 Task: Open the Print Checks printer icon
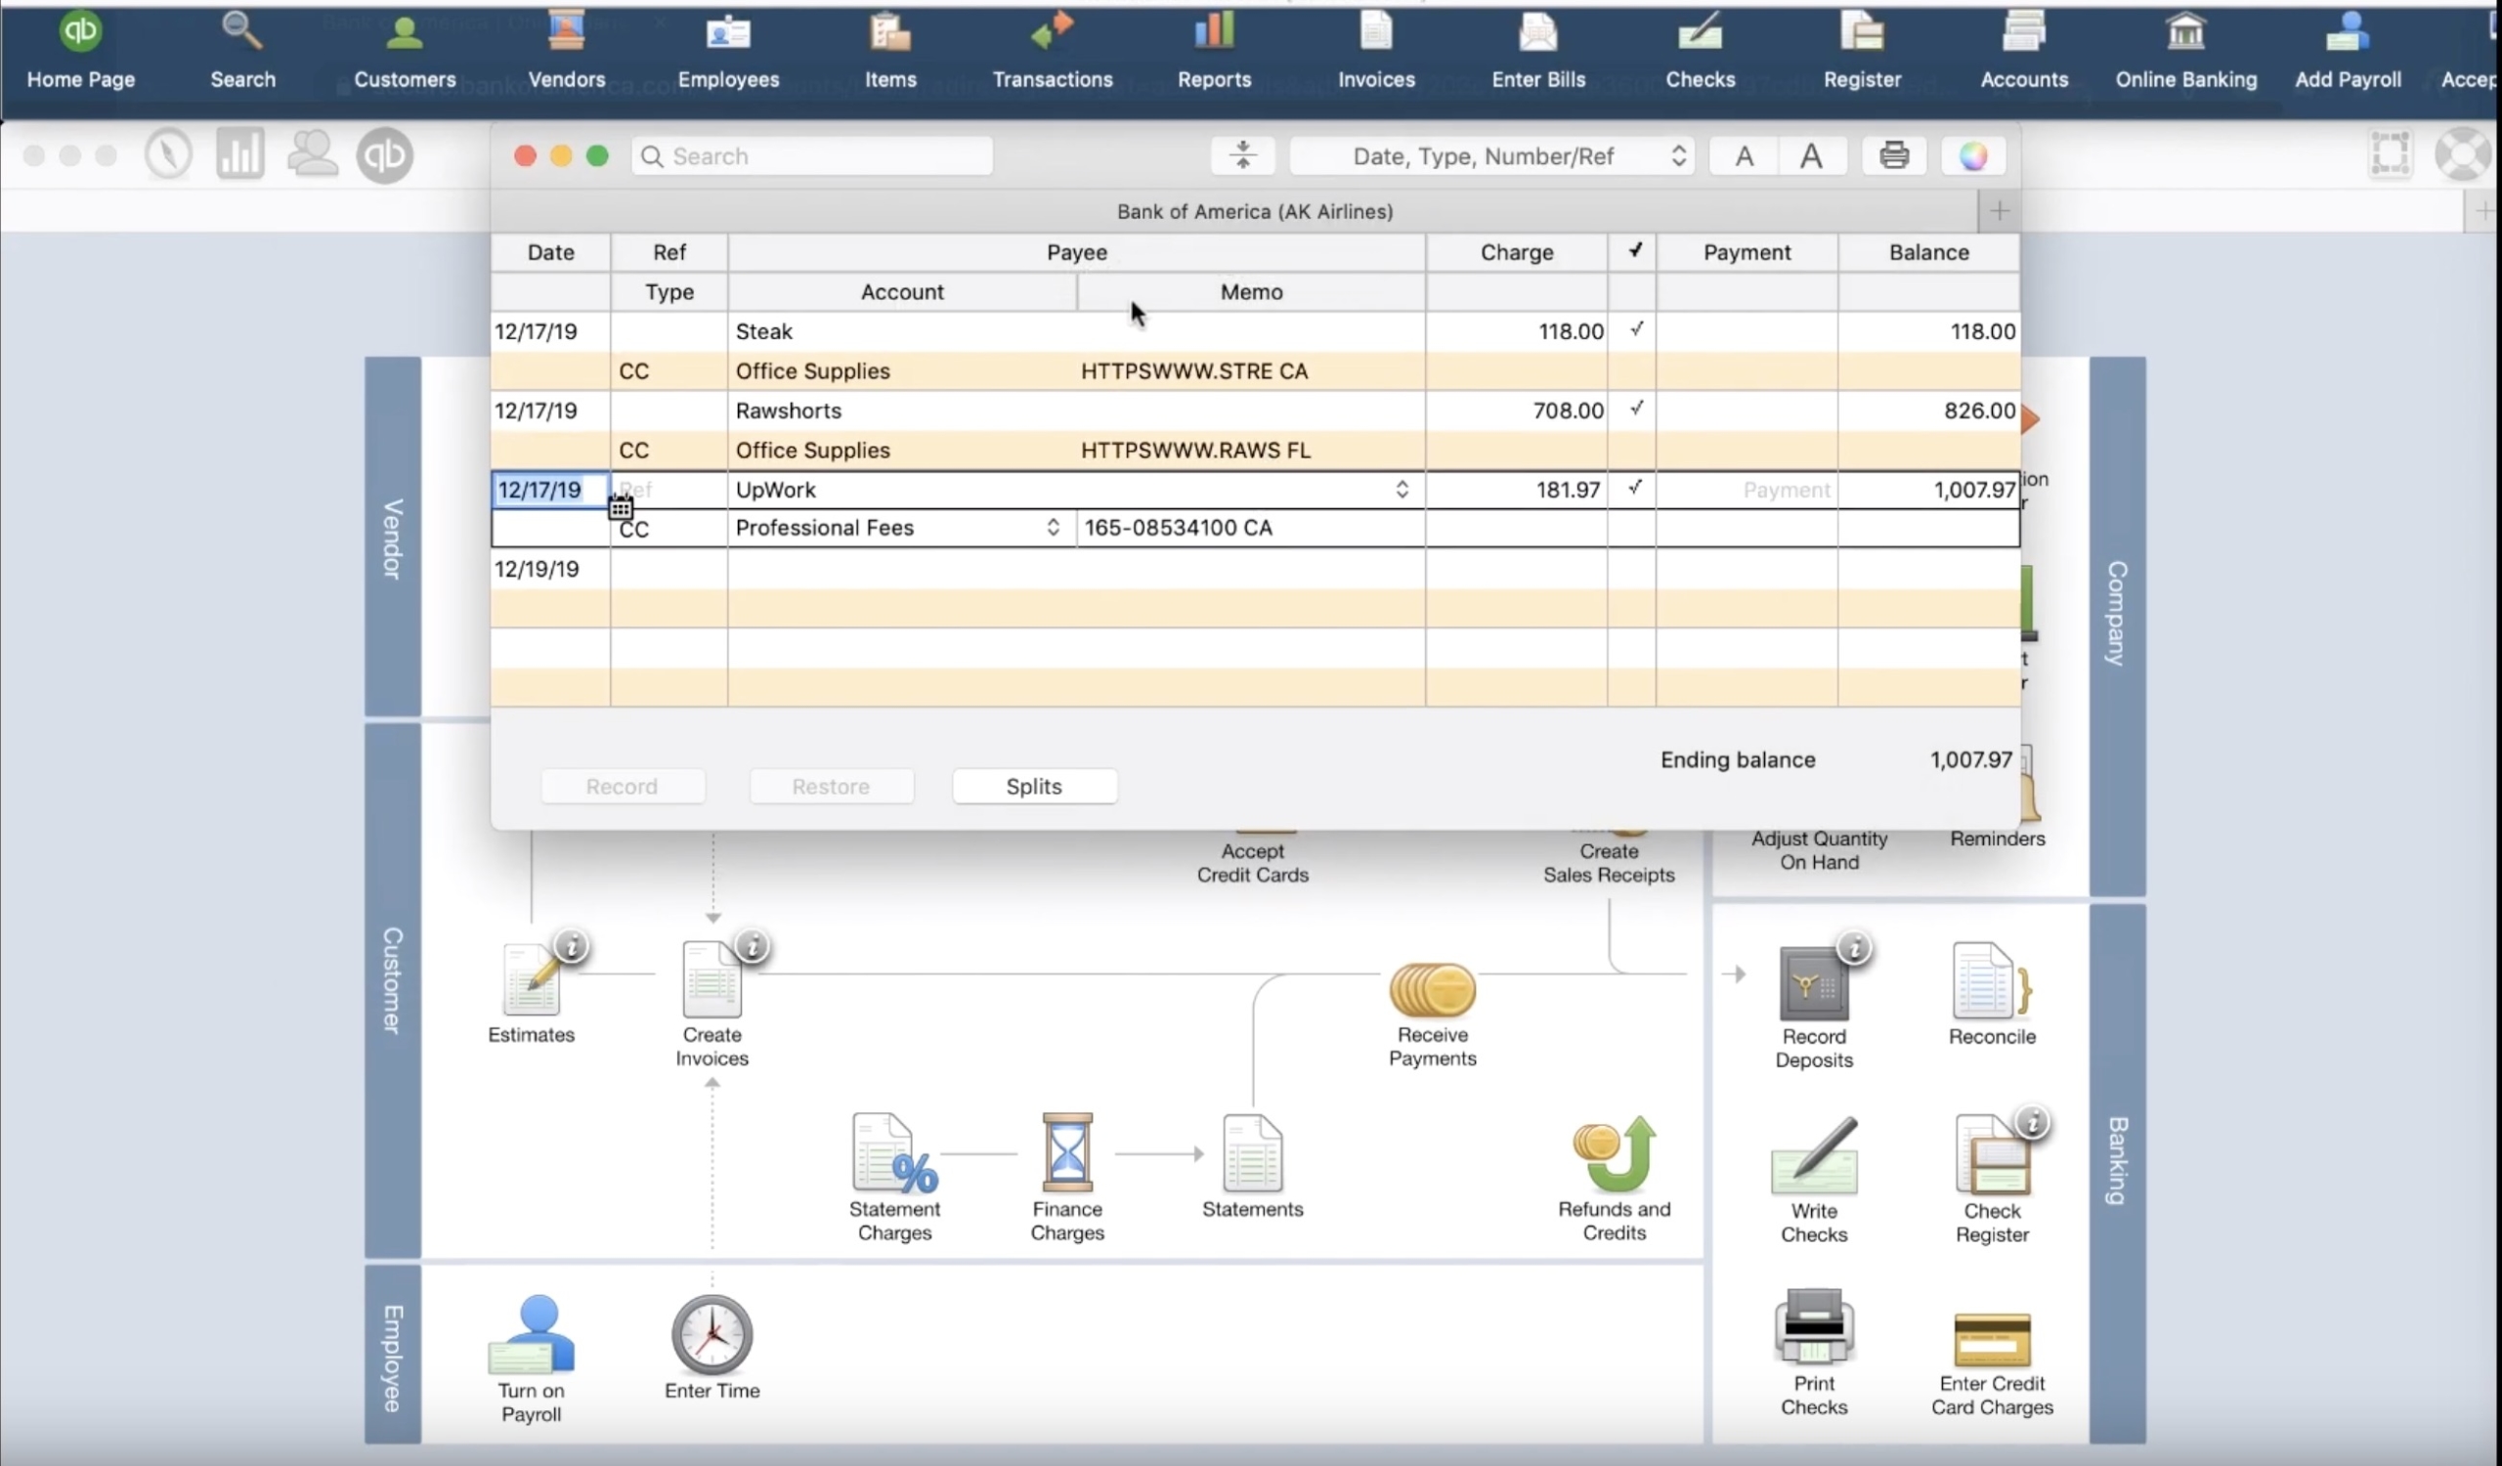(x=1813, y=1327)
